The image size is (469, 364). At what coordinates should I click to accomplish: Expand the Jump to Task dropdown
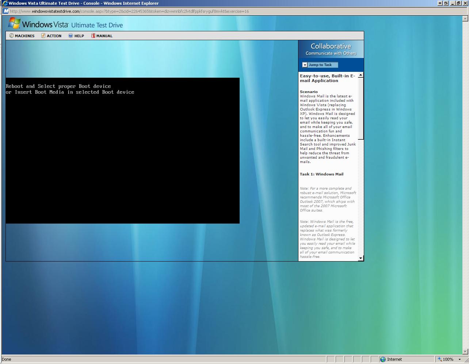[320, 65]
